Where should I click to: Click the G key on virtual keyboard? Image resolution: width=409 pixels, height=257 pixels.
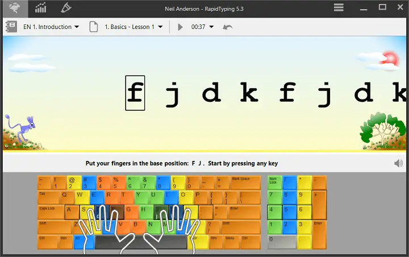pyautogui.click(x=131, y=212)
